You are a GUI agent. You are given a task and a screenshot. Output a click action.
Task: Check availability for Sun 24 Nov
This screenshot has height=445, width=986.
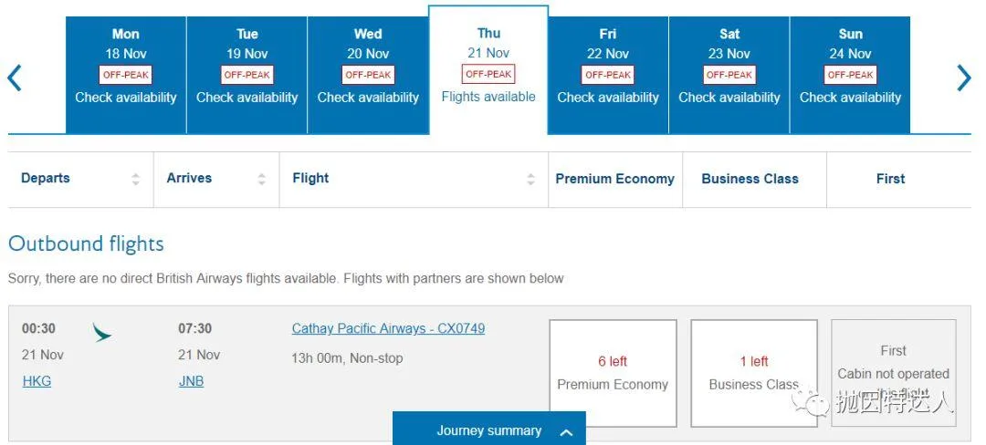(x=850, y=75)
